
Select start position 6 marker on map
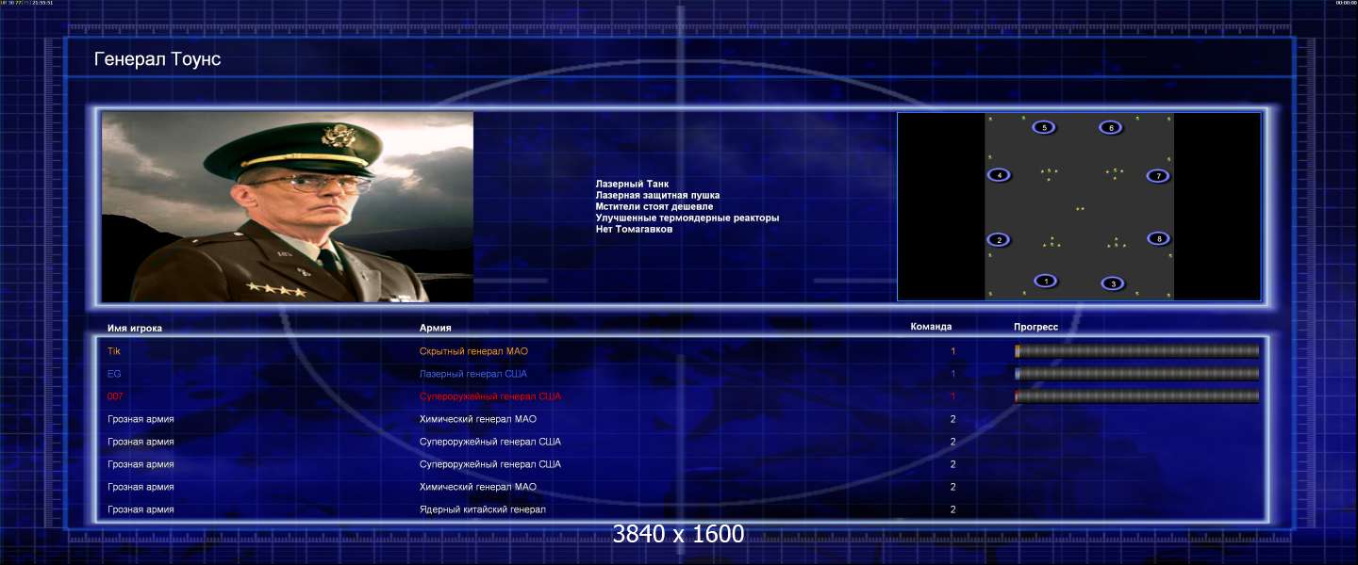click(x=1111, y=127)
